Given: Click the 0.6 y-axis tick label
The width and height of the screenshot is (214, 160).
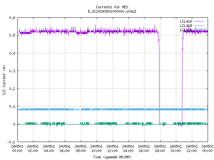Looking at the screenshot, I should [12, 18].
